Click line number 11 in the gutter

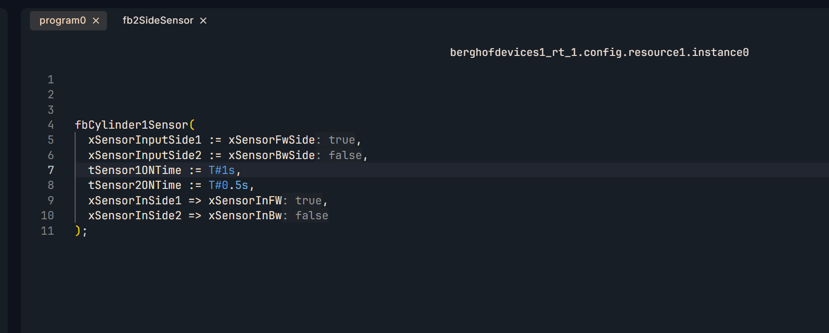pos(47,231)
